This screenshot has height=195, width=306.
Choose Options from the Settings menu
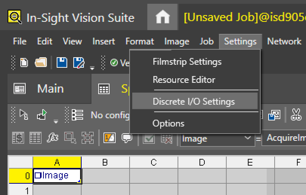168,123
